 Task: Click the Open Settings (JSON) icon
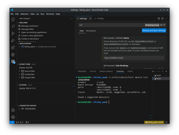pyautogui.click(x=159, y=19)
